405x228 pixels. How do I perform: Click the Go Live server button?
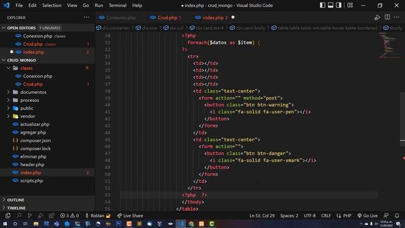368,215
